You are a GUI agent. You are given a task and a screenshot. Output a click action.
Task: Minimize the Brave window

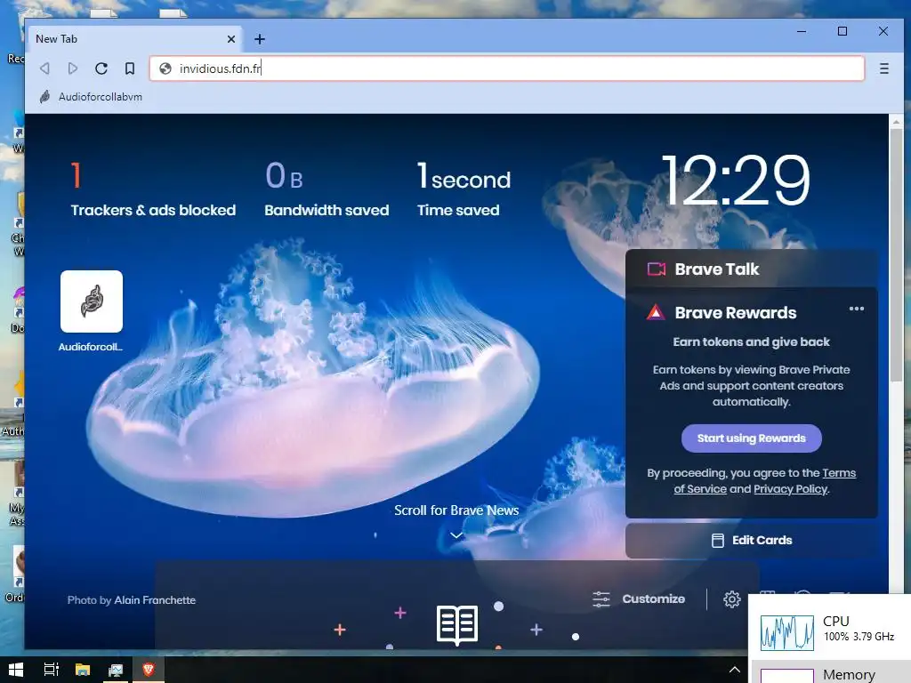tap(802, 31)
